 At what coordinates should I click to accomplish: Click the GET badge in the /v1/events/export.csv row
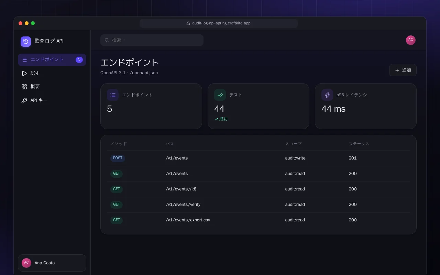coord(117,220)
